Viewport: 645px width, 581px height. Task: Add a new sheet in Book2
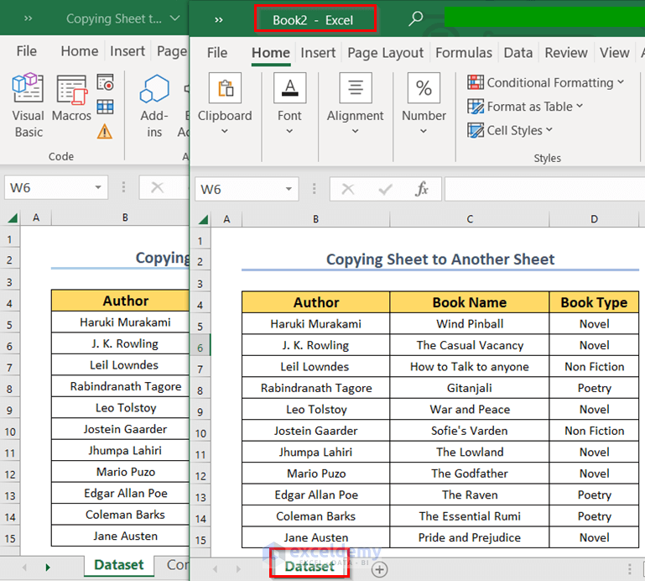coord(380,568)
